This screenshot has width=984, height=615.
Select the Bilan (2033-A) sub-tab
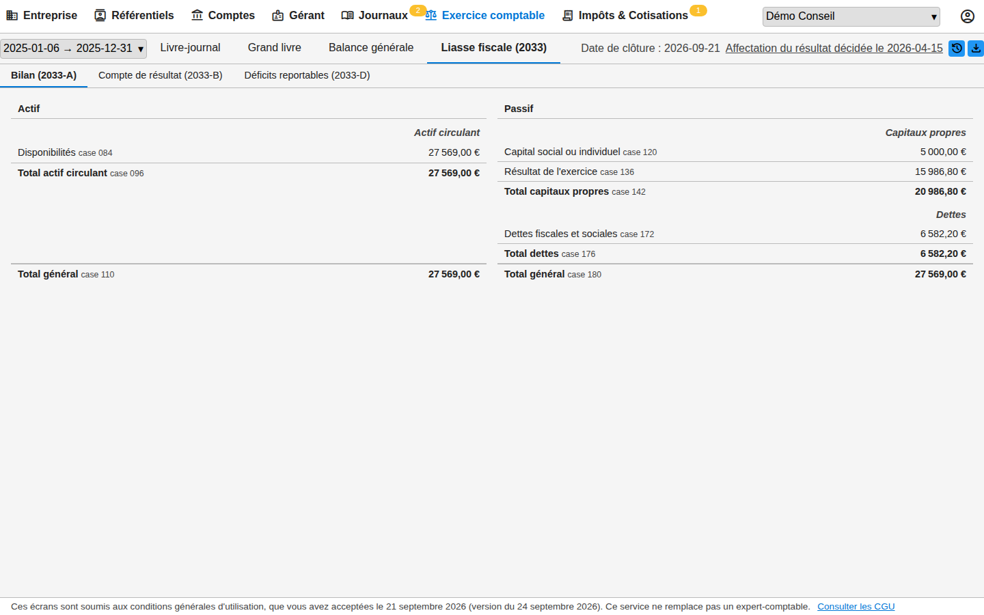44,75
